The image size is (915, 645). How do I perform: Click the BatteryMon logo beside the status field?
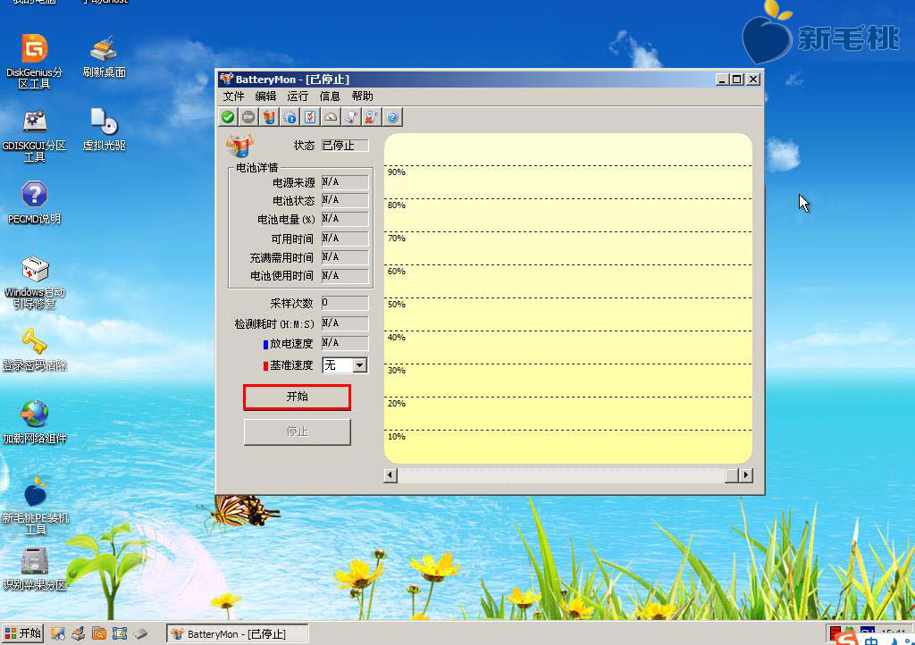239,146
